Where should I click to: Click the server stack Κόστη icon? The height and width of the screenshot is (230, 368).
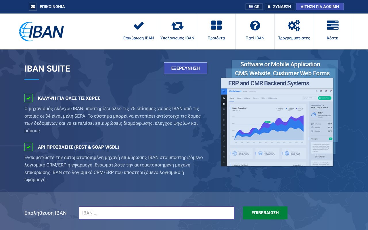333,26
